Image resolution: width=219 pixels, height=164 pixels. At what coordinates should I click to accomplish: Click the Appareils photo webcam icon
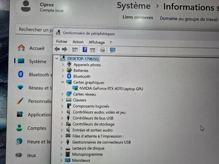[69, 64]
